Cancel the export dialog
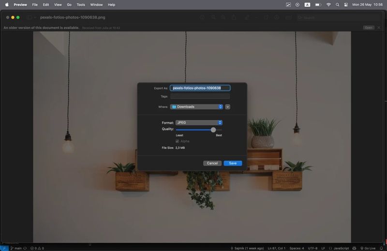 point(212,163)
